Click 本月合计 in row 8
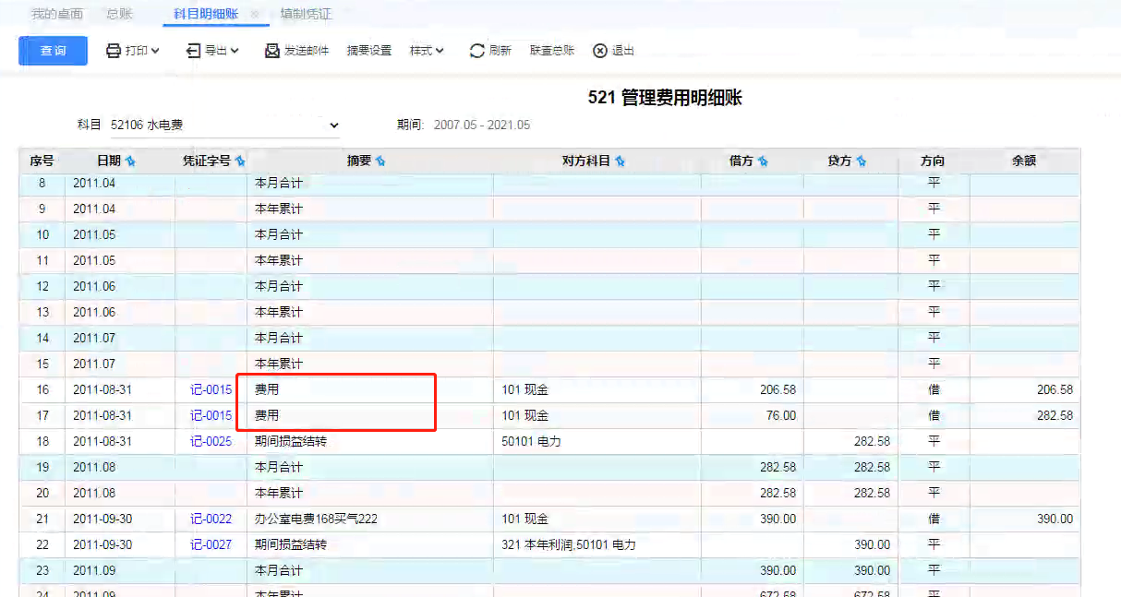The image size is (1121, 597). tap(279, 184)
